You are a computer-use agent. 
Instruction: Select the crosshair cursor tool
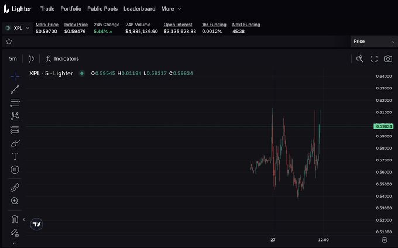point(15,76)
